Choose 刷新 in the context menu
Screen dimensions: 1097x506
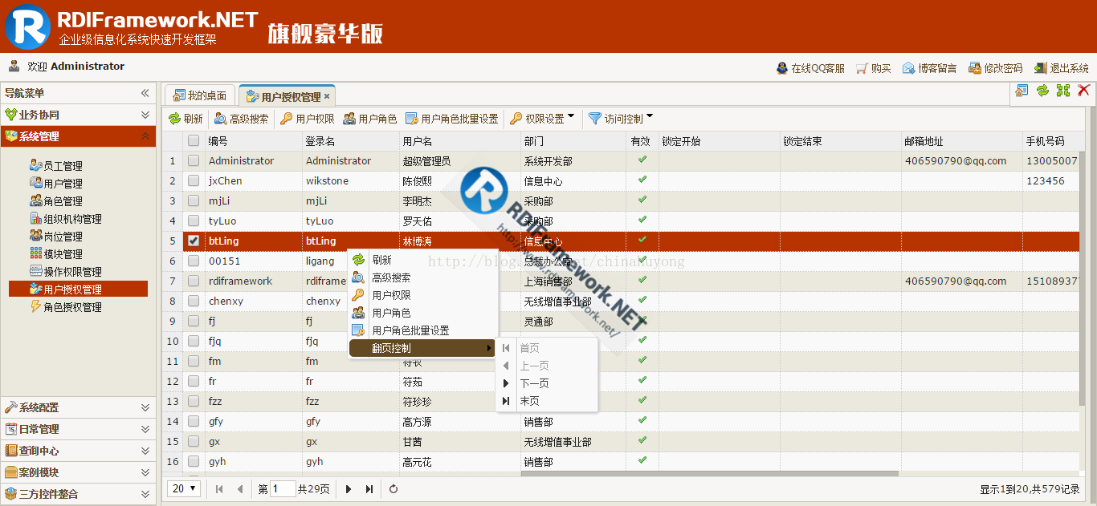coord(422,260)
